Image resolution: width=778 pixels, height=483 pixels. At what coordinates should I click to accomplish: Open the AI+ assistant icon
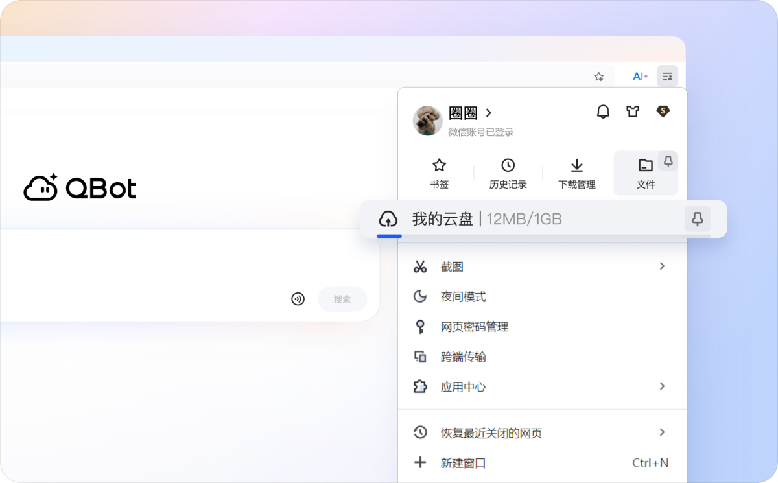click(x=640, y=77)
